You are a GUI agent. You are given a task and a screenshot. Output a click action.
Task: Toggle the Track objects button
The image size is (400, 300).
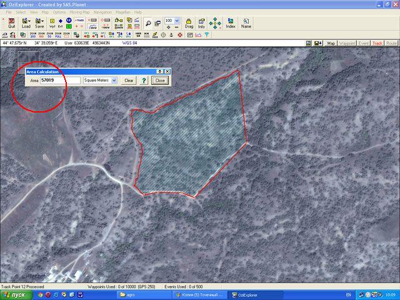[x=377, y=43]
